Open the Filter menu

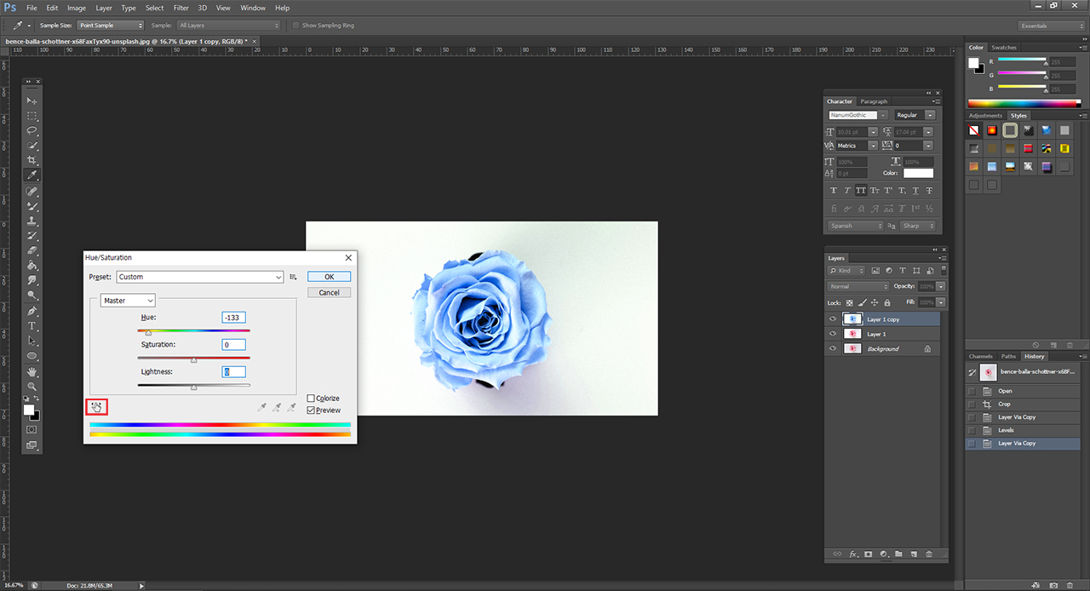[x=181, y=8]
